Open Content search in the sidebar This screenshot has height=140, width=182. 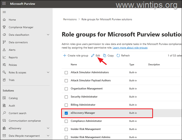pyautogui.click(x=17, y=113)
